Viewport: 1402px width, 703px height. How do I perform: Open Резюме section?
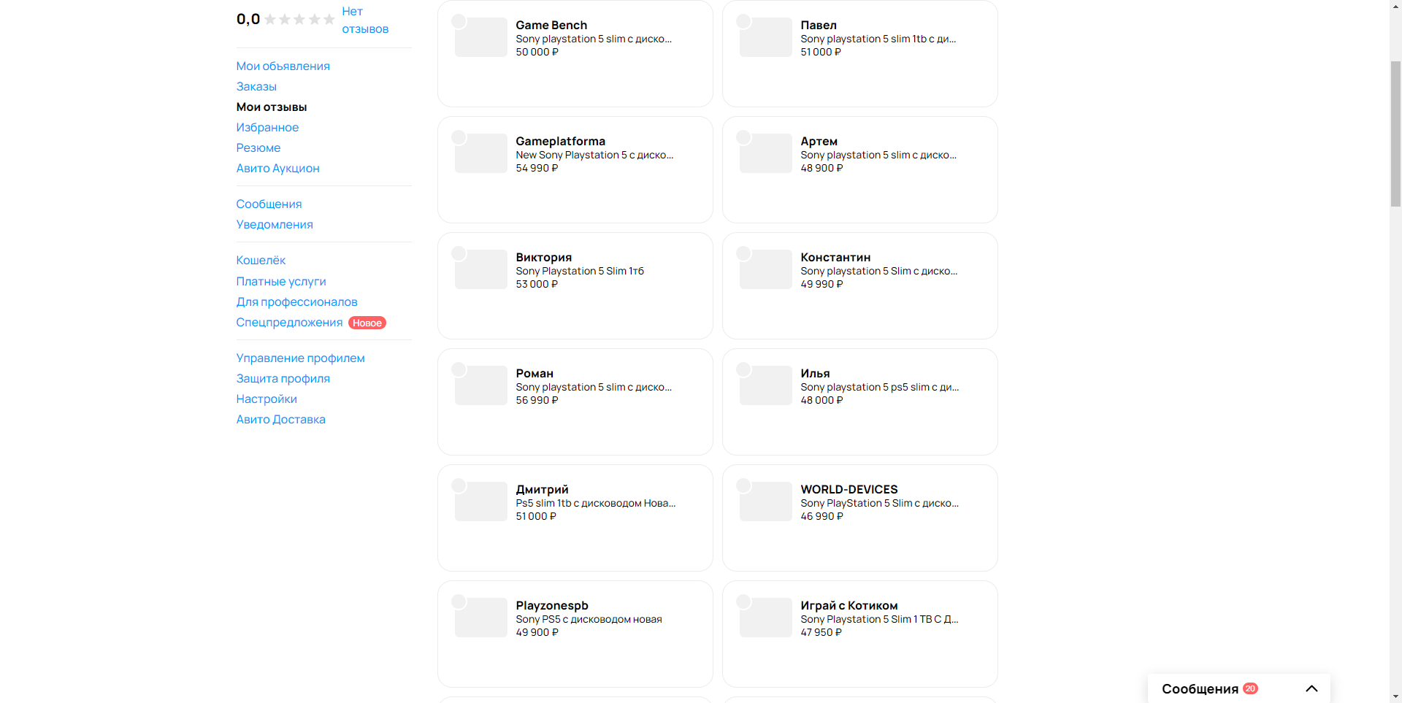[258, 147]
